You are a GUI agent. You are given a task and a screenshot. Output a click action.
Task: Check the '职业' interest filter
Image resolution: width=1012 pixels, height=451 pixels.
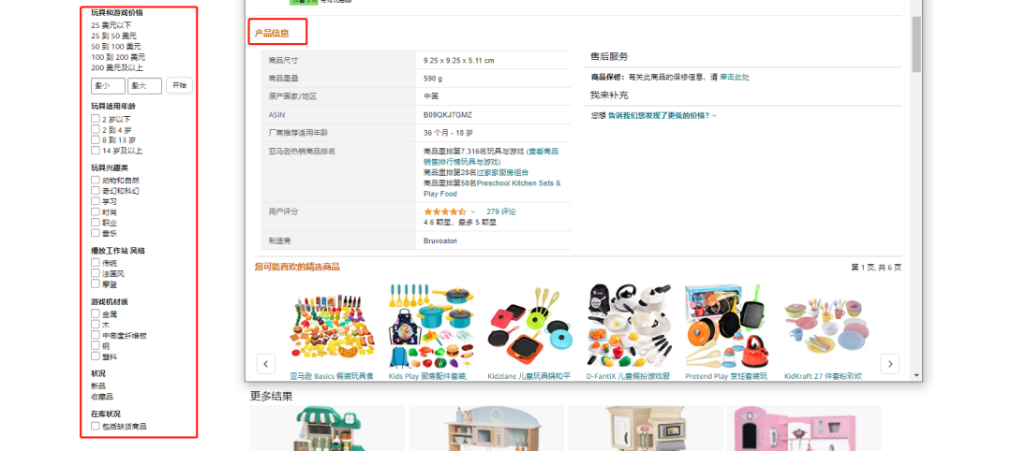click(96, 223)
